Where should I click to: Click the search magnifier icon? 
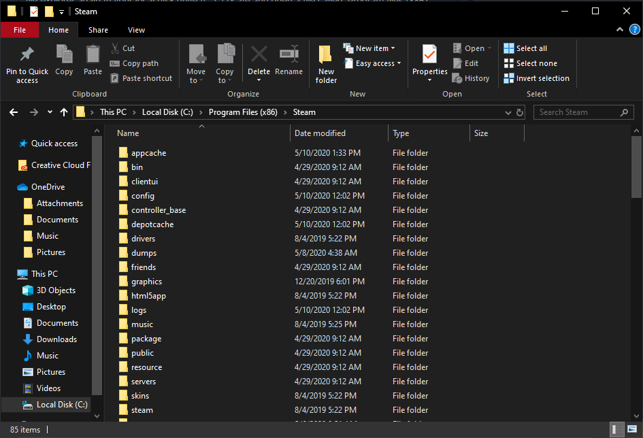tap(624, 112)
